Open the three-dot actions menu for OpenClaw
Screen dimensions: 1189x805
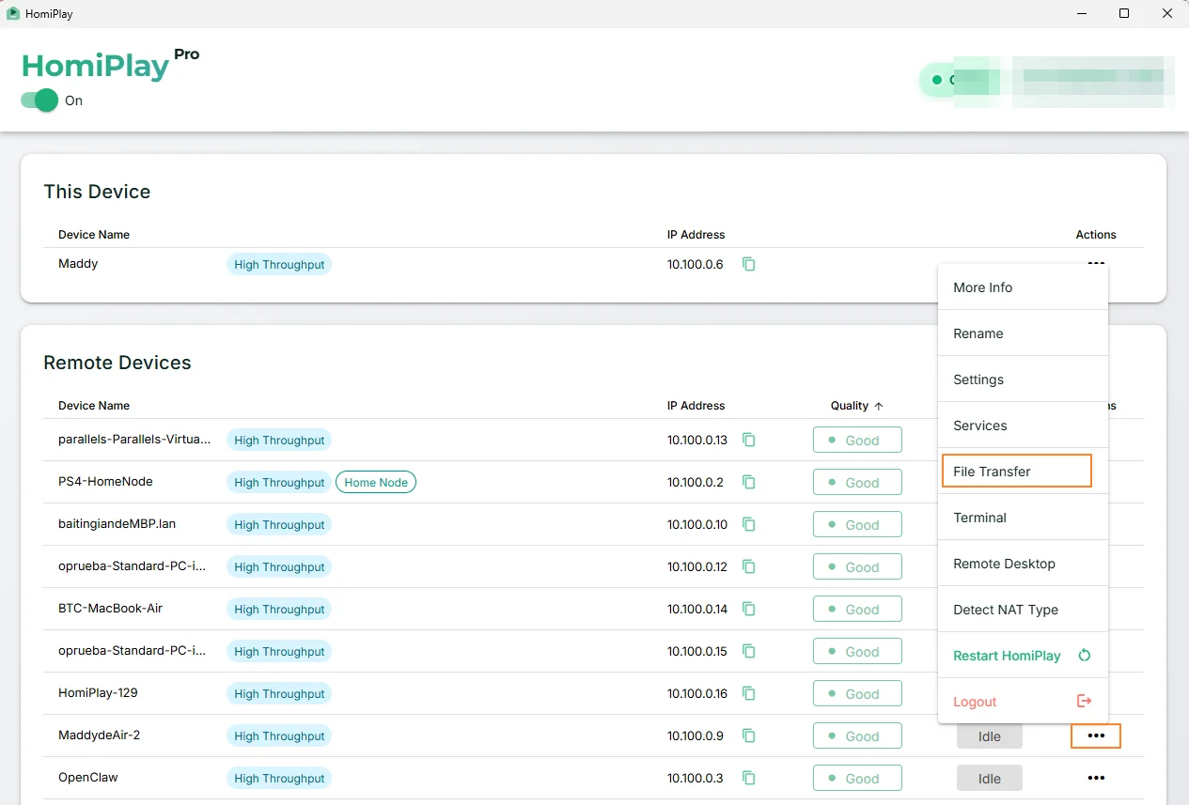(x=1096, y=779)
